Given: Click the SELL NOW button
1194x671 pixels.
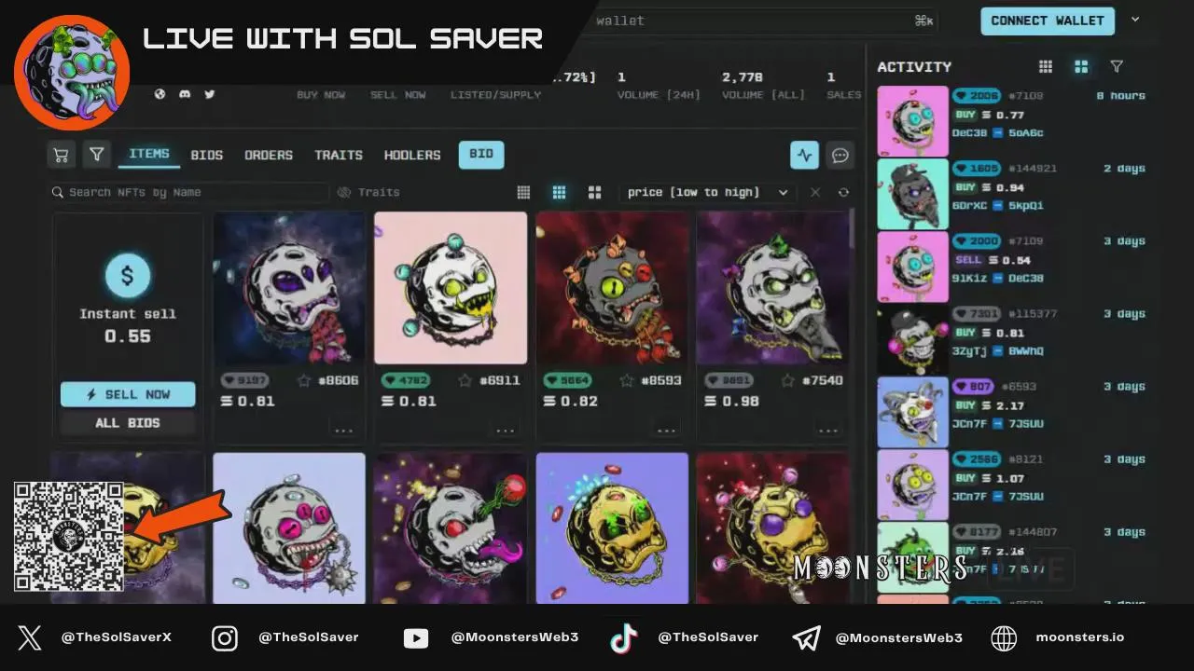Looking at the screenshot, I should pyautogui.click(x=128, y=394).
